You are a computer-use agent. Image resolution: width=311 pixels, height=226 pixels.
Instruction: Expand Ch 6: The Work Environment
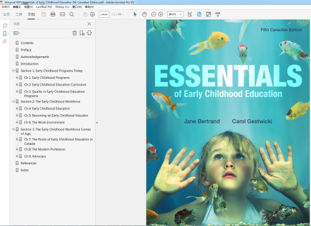[x=17, y=122]
